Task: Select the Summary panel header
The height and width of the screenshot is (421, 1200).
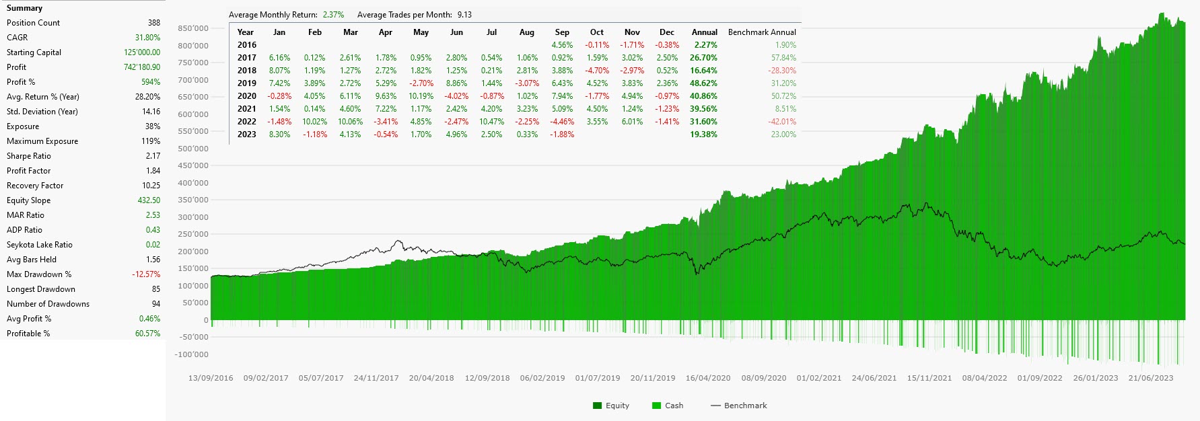Action: pos(24,8)
